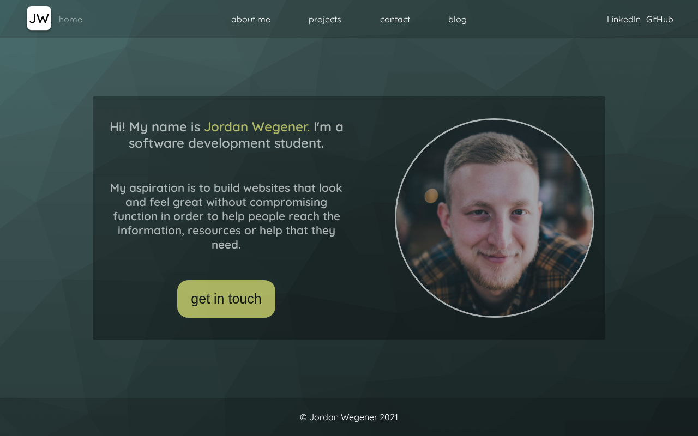Image resolution: width=698 pixels, height=436 pixels.
Task: Open the blog page
Action: pos(458,20)
